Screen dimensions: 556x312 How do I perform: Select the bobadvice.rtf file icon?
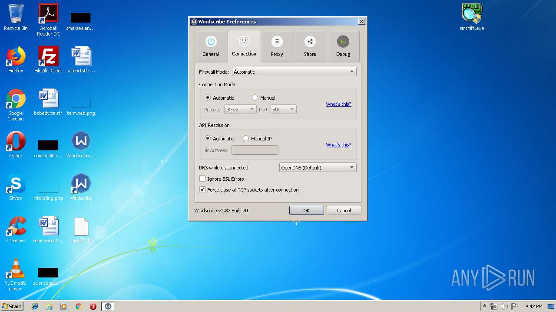coord(48,102)
